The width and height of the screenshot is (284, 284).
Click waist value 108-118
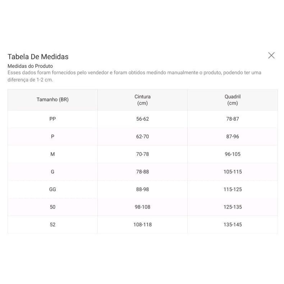(x=142, y=225)
